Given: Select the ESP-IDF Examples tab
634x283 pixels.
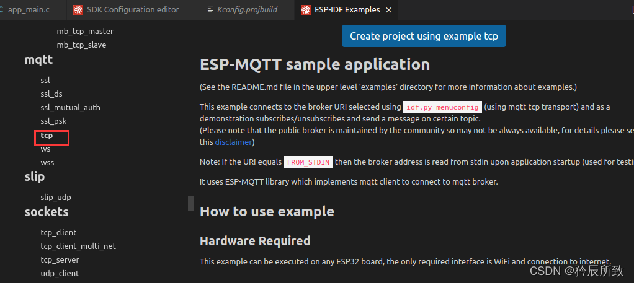Looking at the screenshot, I should pos(347,10).
